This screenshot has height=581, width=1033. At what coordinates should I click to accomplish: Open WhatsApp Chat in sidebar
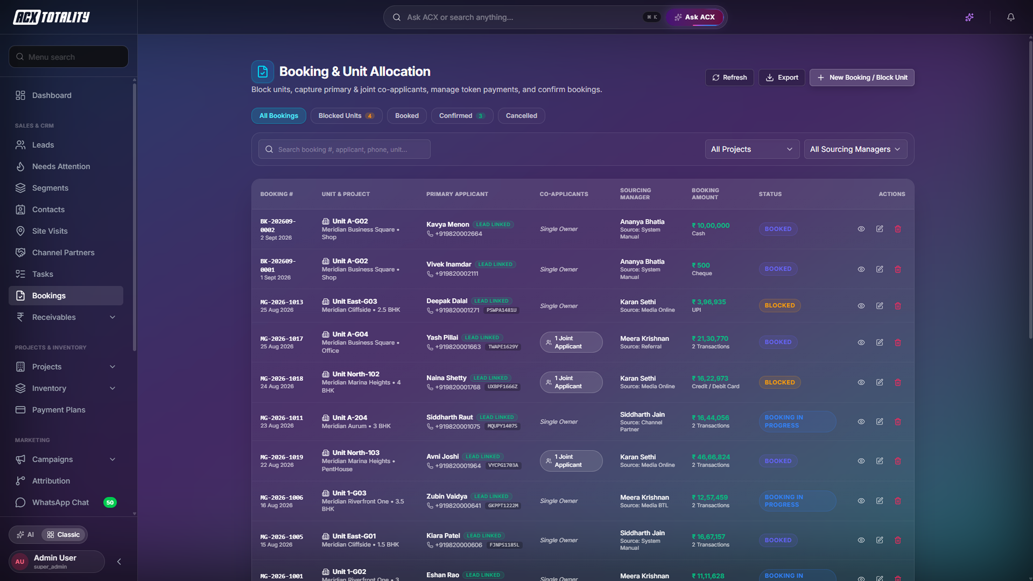(x=66, y=502)
